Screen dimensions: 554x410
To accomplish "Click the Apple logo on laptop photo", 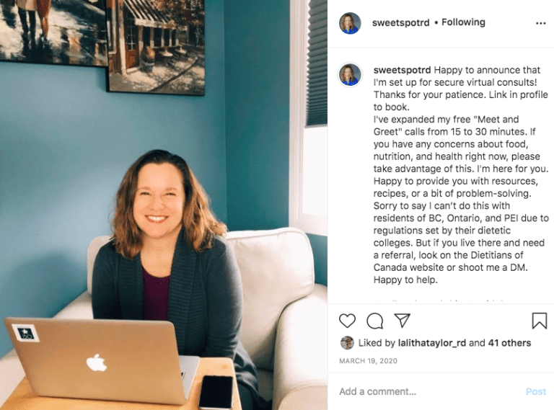I will click(x=97, y=362).
